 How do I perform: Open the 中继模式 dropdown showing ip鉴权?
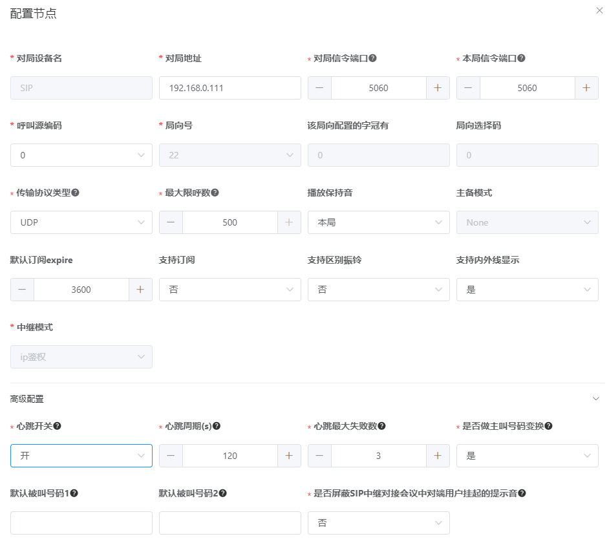[x=81, y=357]
